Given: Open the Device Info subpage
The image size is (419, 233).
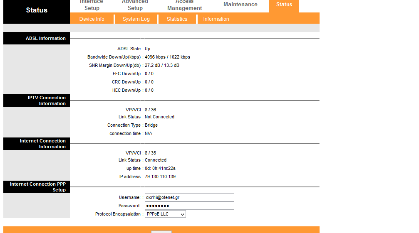Looking at the screenshot, I should (92, 19).
